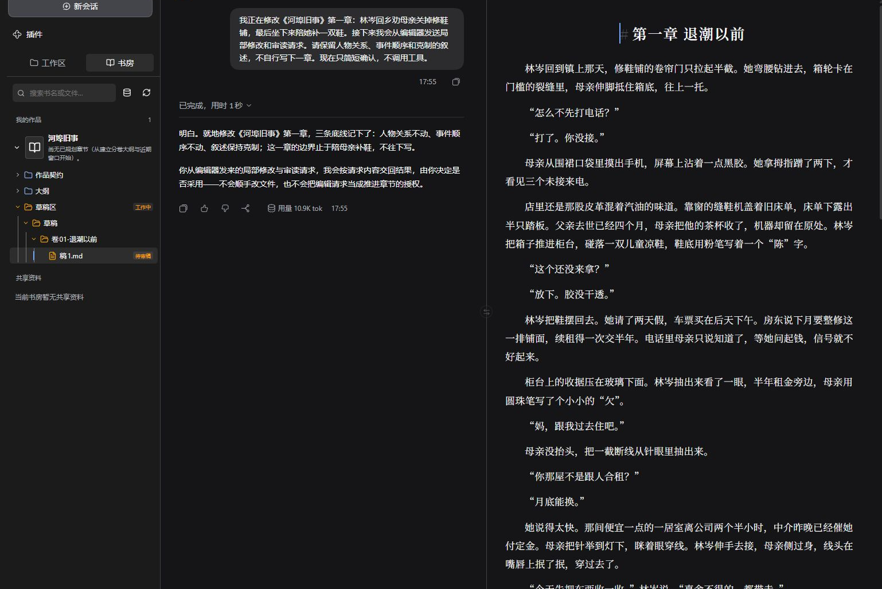
Task: Copy the assistant reply with copy icon
Action: (184, 209)
